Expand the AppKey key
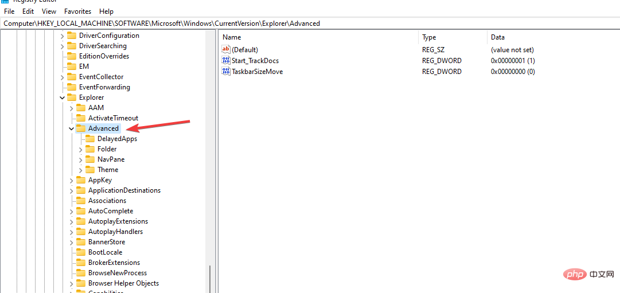This screenshot has height=293, width=620. 71,180
